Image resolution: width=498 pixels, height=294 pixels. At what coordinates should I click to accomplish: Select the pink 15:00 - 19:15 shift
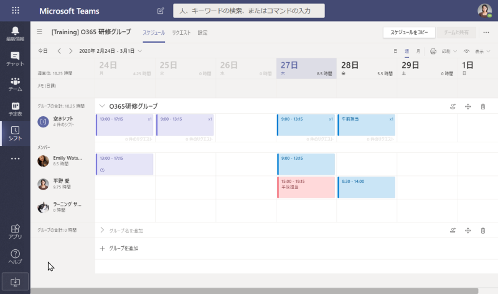click(x=306, y=188)
